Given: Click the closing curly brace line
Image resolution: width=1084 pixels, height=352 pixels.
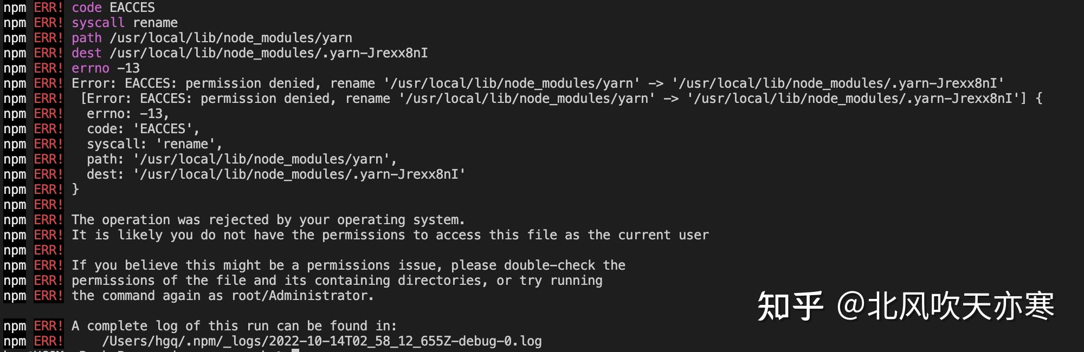Looking at the screenshot, I should 75,189.
